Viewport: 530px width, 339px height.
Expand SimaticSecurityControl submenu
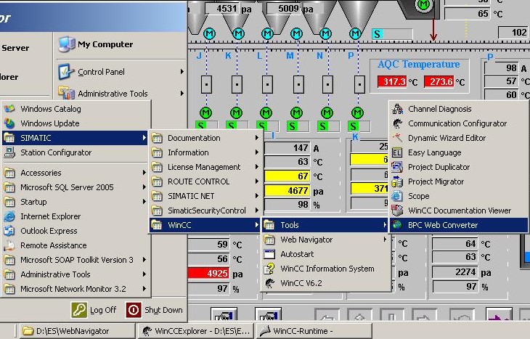point(205,211)
